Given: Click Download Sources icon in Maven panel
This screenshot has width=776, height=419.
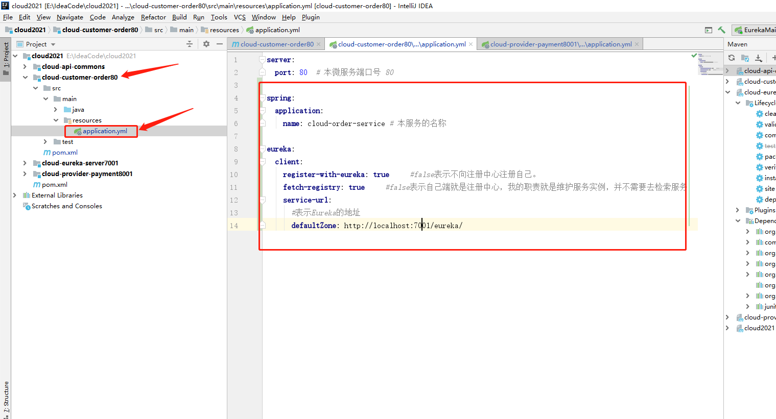Looking at the screenshot, I should [759, 58].
